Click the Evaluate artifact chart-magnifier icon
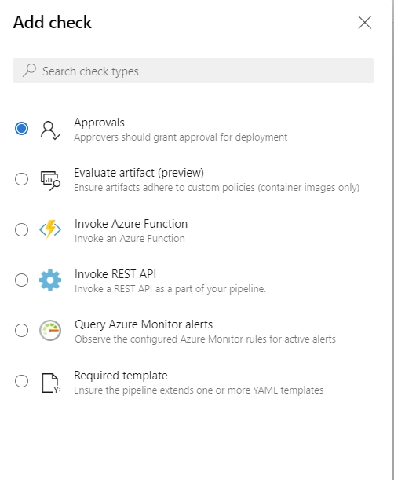 click(x=50, y=181)
